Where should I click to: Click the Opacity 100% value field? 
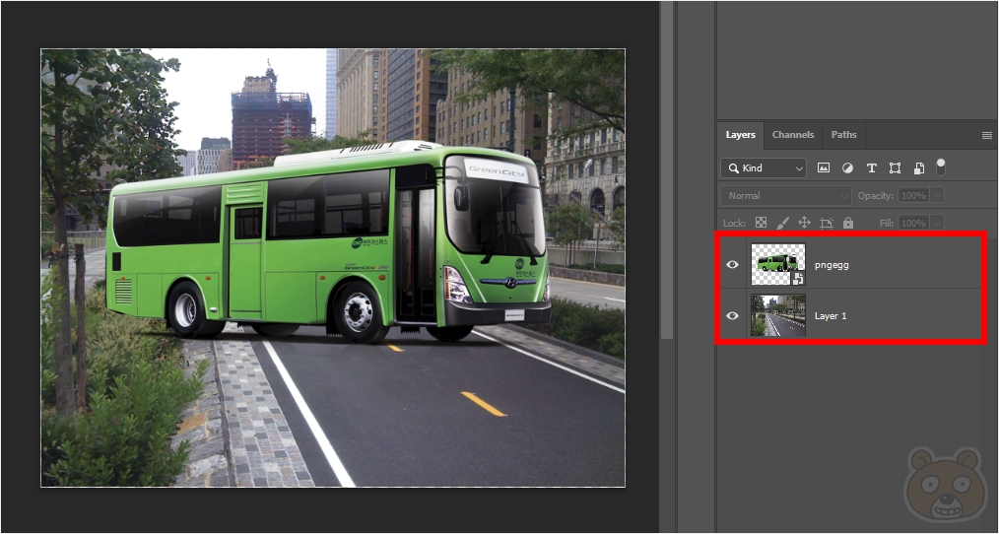tap(913, 196)
